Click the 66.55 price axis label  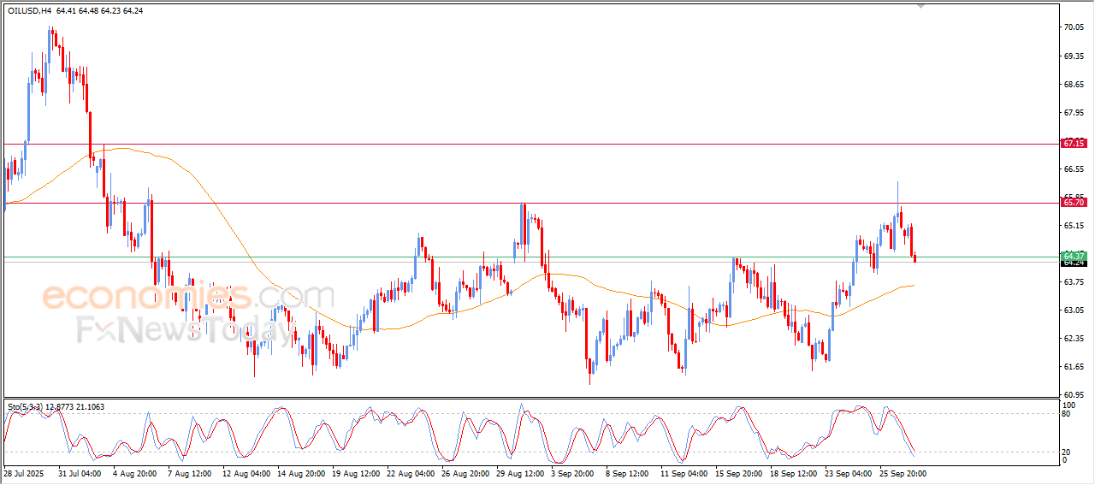point(1074,169)
